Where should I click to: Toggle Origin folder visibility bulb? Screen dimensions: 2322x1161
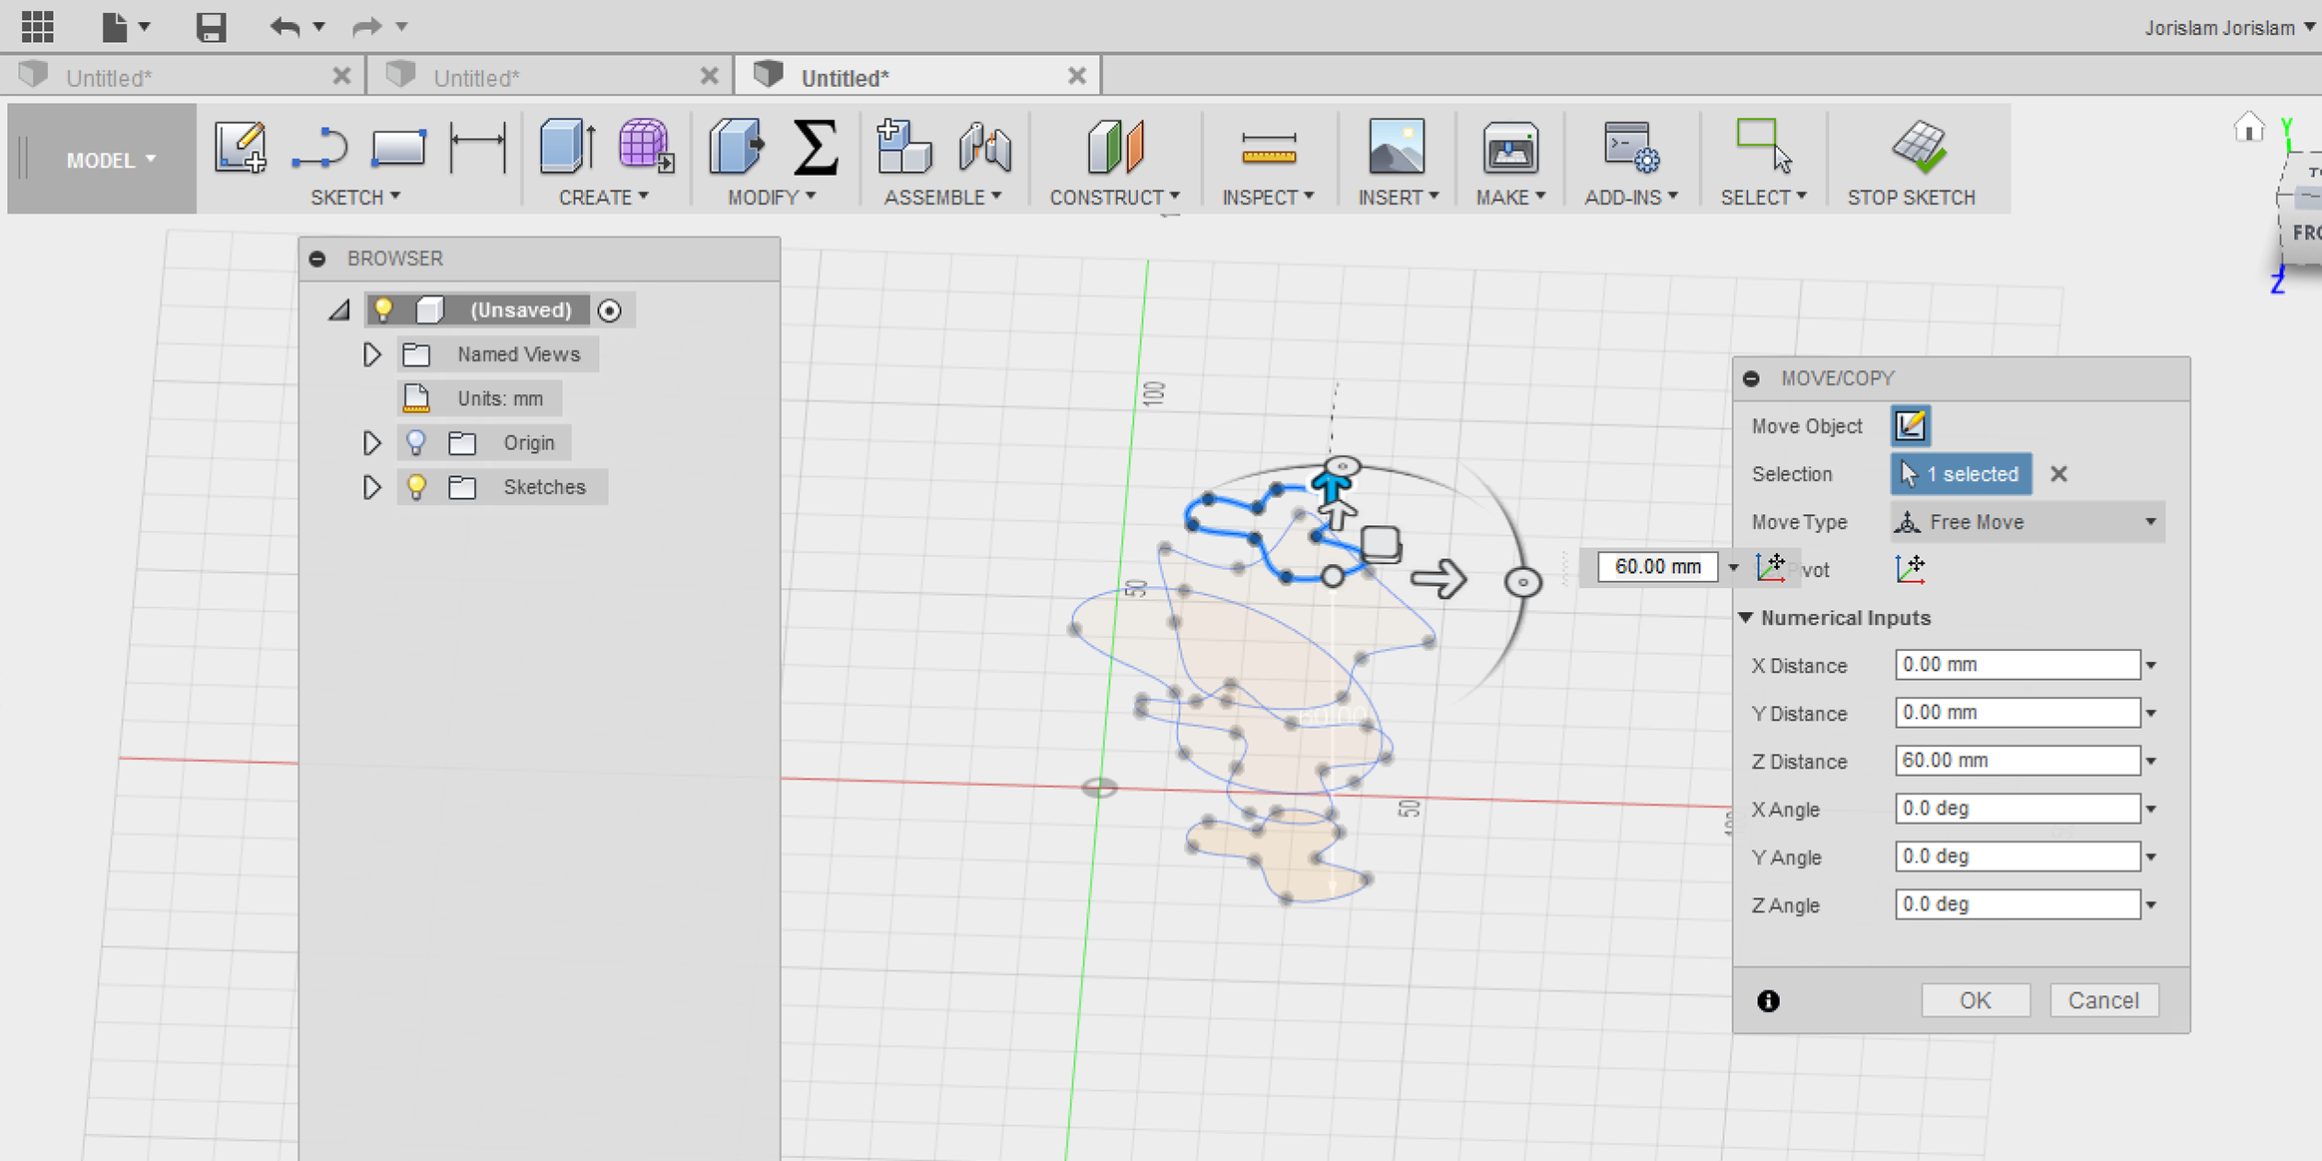(x=416, y=442)
